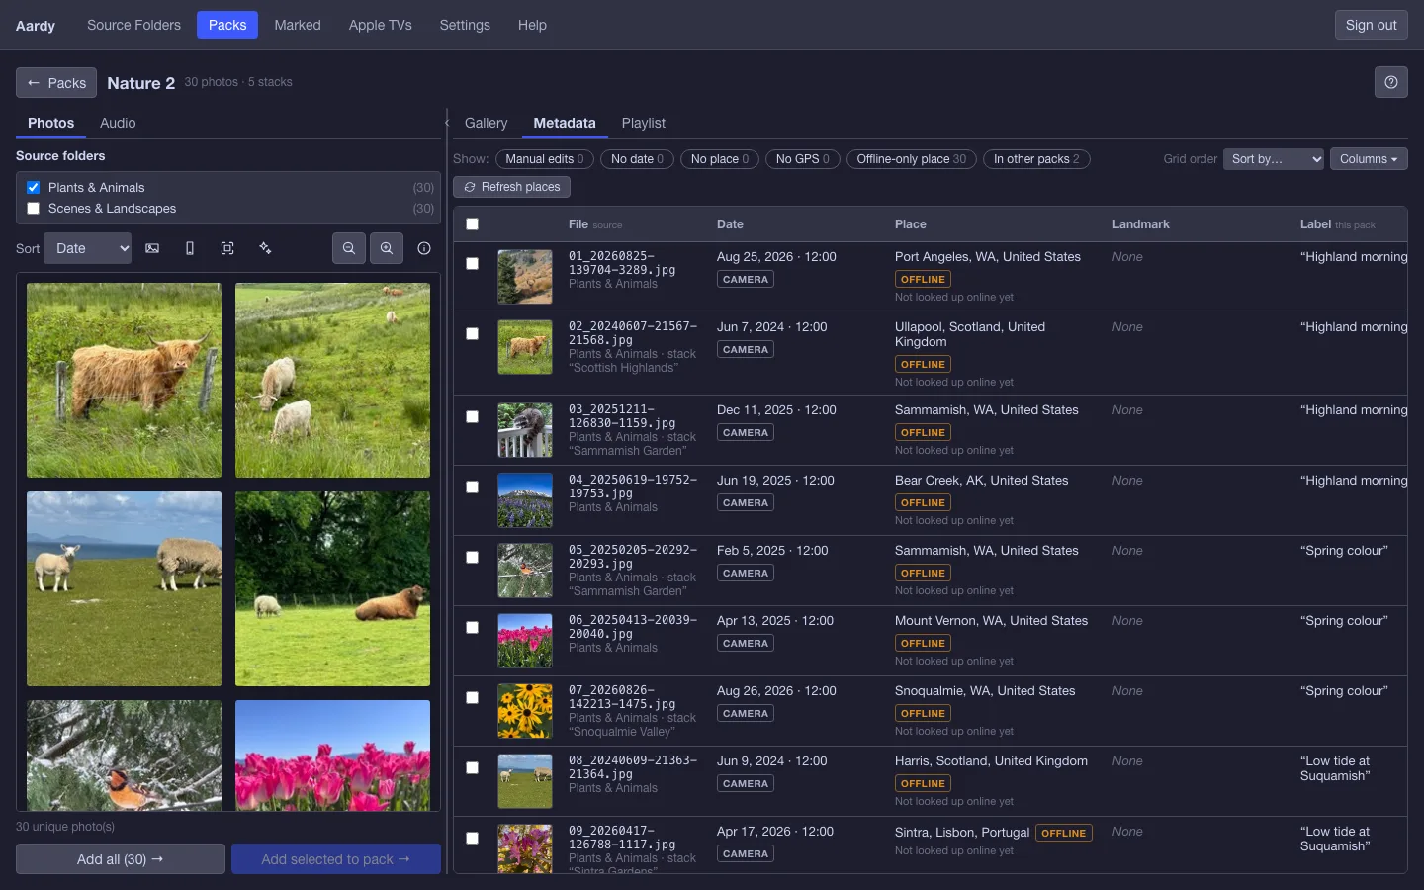Expand the Columns dropdown
This screenshot has width=1424, height=890.
[1369, 159]
